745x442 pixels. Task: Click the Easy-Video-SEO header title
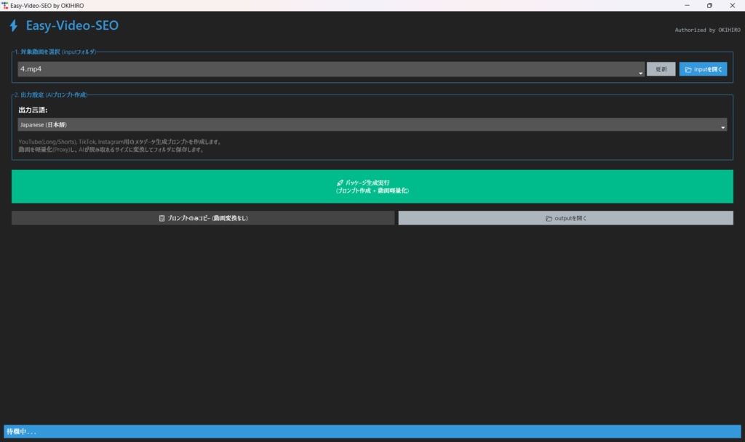tap(72, 25)
